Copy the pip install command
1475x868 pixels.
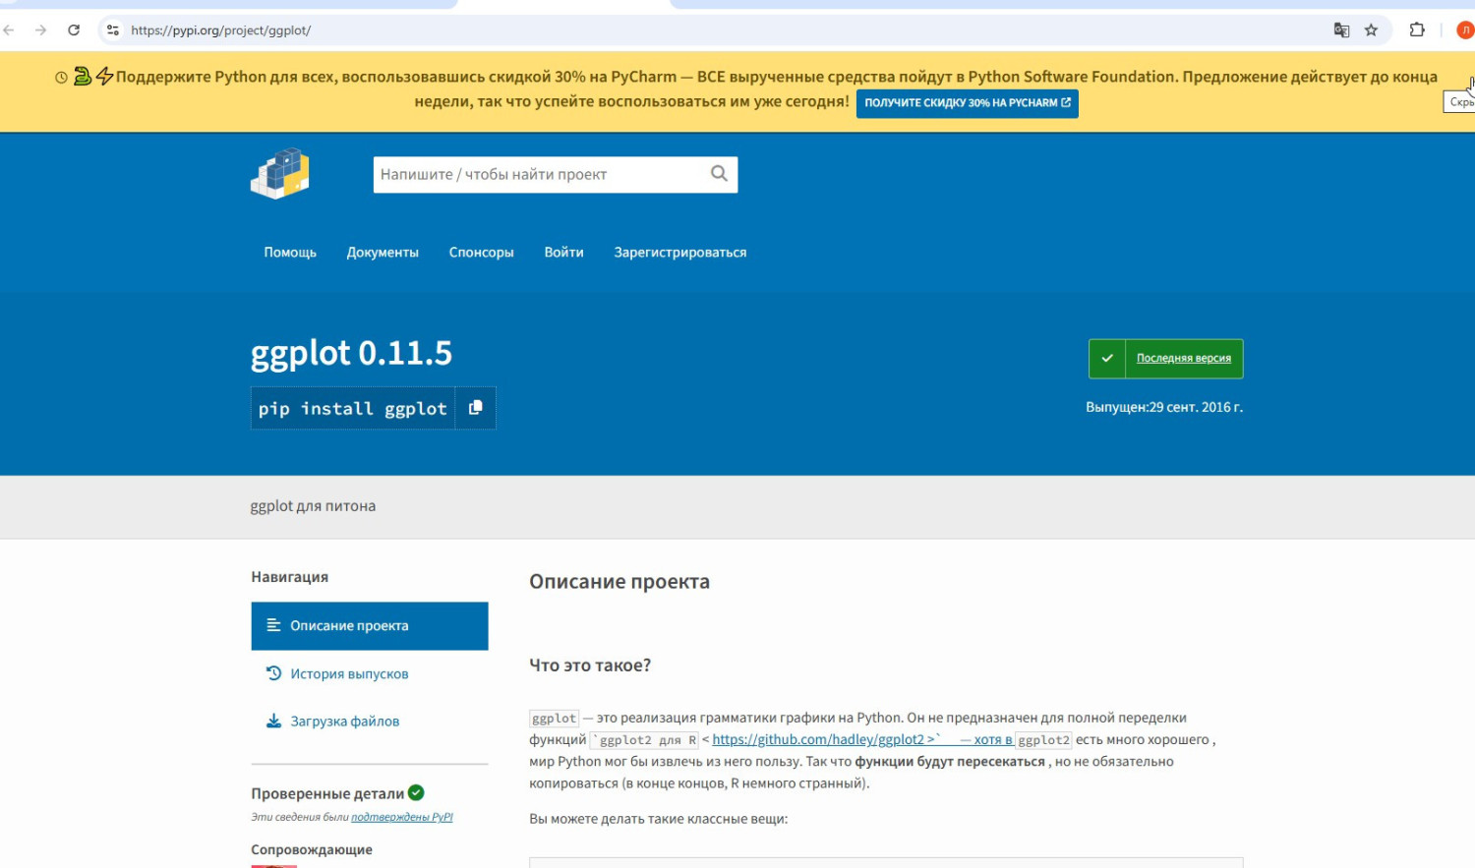click(x=476, y=408)
